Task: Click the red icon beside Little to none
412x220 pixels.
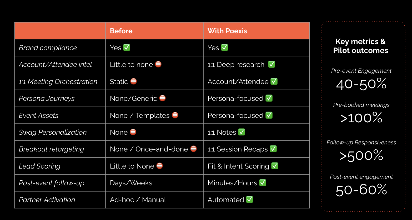Action: click(158, 64)
